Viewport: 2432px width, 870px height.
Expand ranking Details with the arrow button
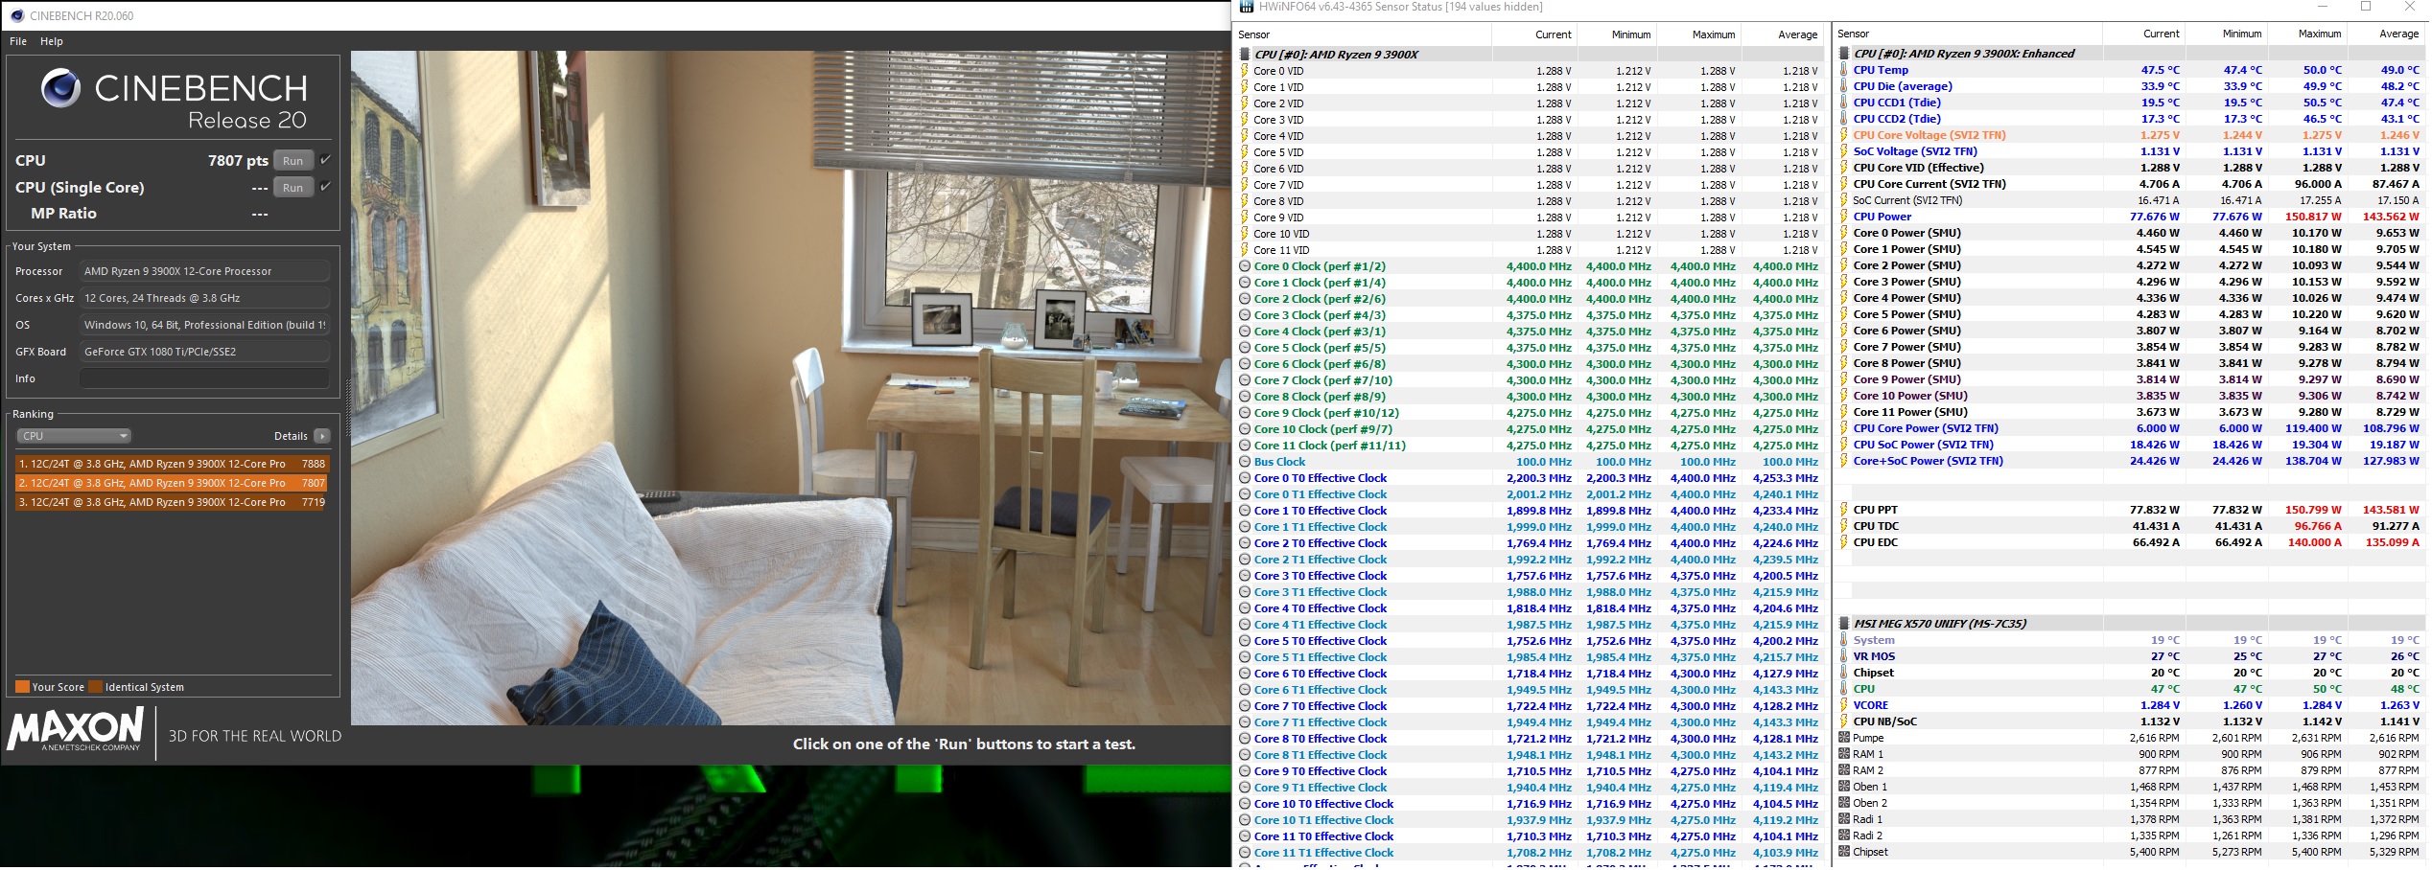(322, 436)
